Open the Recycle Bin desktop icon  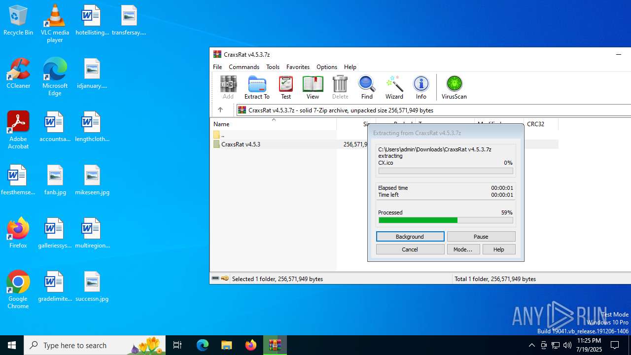point(18,20)
